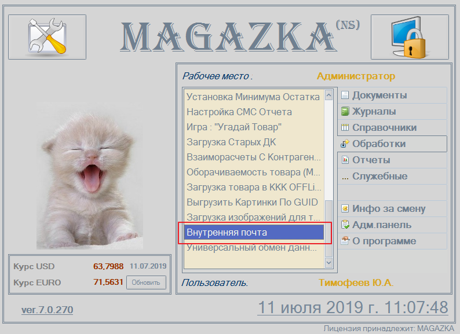
Task: Select Внутренняя почта in the list
Action: pos(254,233)
